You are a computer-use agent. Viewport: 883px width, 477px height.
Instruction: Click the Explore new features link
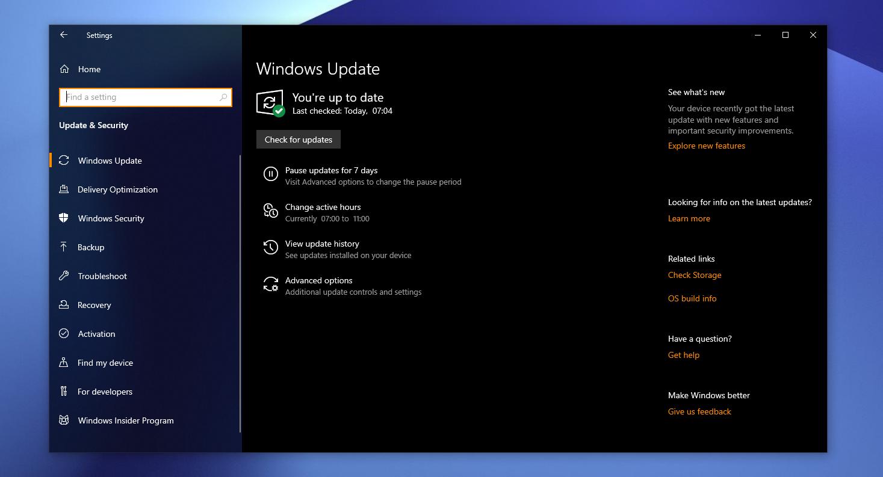[707, 146]
